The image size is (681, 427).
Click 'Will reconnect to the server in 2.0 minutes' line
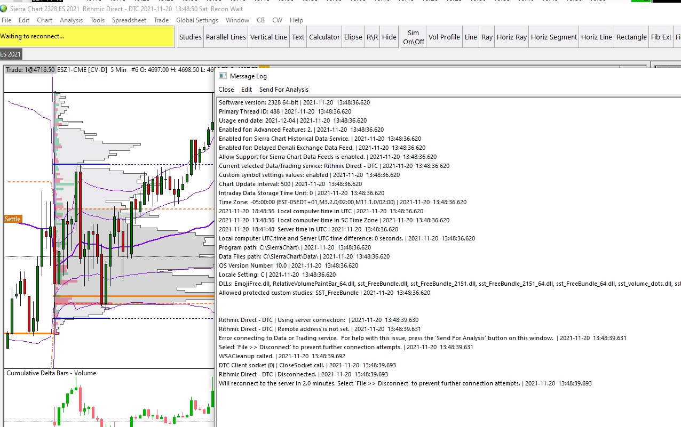click(405, 383)
